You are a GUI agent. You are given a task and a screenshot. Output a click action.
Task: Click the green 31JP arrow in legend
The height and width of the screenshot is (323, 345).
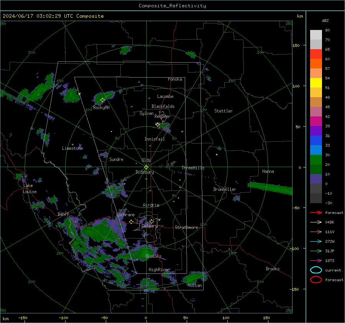coord(316,251)
